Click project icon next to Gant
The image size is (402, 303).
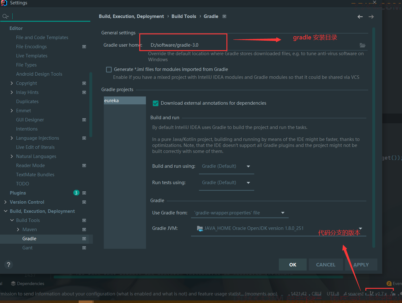tap(84, 248)
